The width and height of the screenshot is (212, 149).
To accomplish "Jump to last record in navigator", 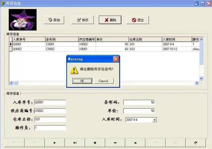I will point(75,143).
